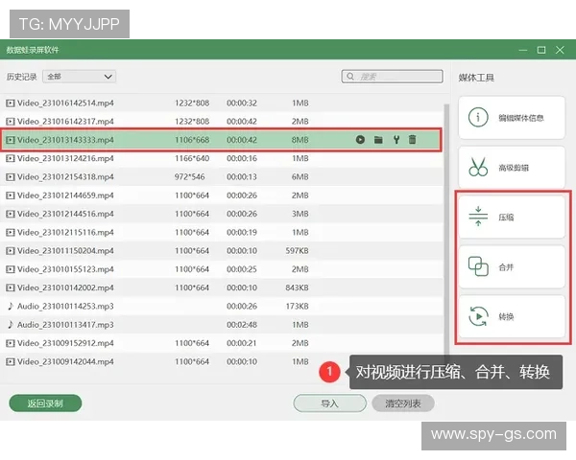The width and height of the screenshot is (576, 460).
Task: Delete the selected video with trash icon
Action: 412,140
